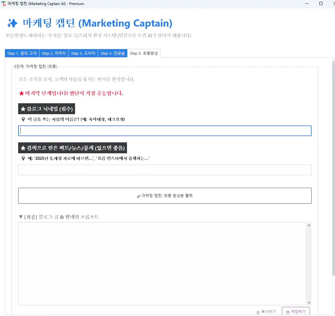The image size is (335, 316).
Task: Open the 'Step 2. 캐릭터' tab
Action: 54,53
